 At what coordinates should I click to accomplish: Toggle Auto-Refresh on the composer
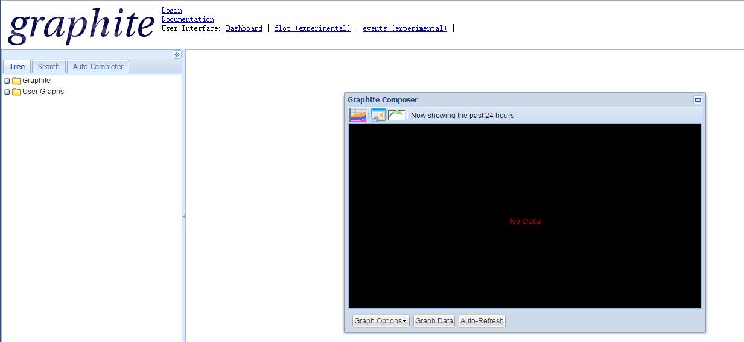482,321
